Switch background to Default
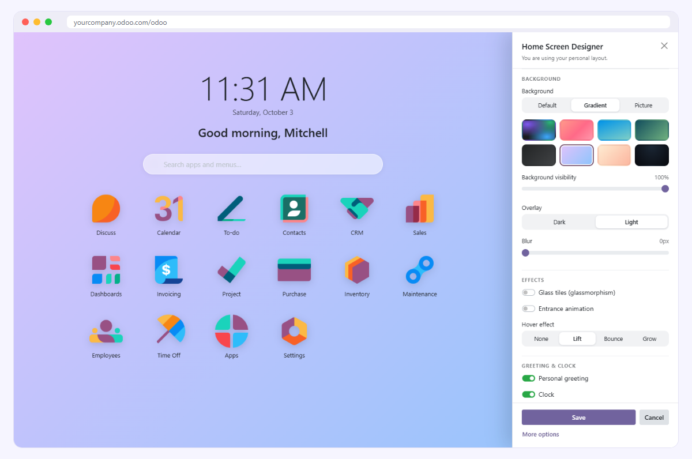This screenshot has height=459, width=692. coord(547,106)
